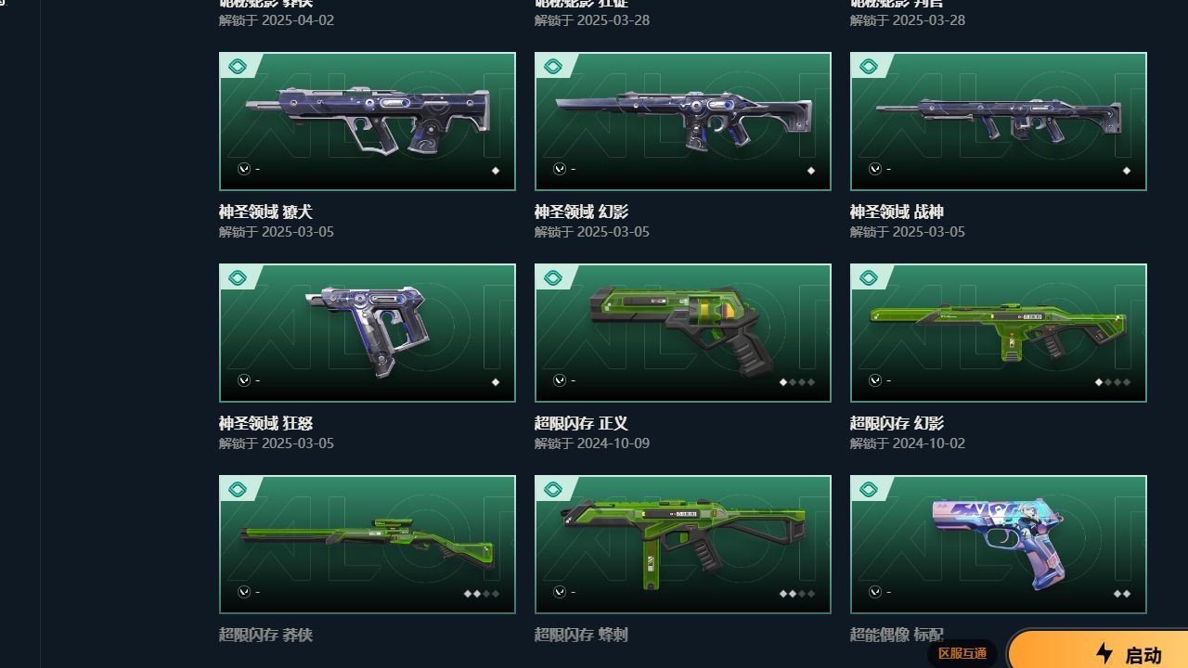Open the 神圣领域 幻影 weapon thumbnail
Image resolution: width=1188 pixels, height=668 pixels.
pyautogui.click(x=683, y=122)
